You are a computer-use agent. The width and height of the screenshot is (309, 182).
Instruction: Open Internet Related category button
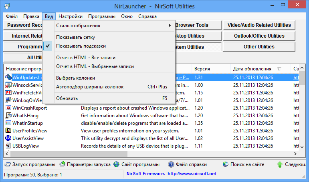[23, 36]
